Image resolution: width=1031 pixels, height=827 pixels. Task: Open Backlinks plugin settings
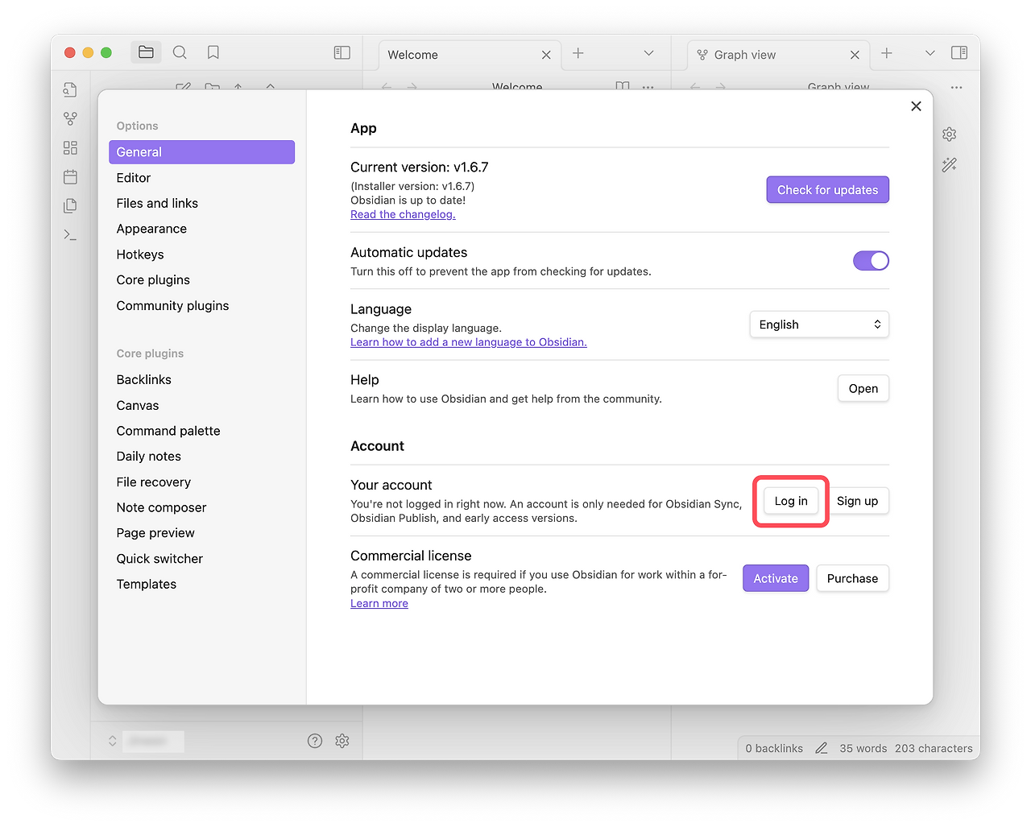pos(201,380)
